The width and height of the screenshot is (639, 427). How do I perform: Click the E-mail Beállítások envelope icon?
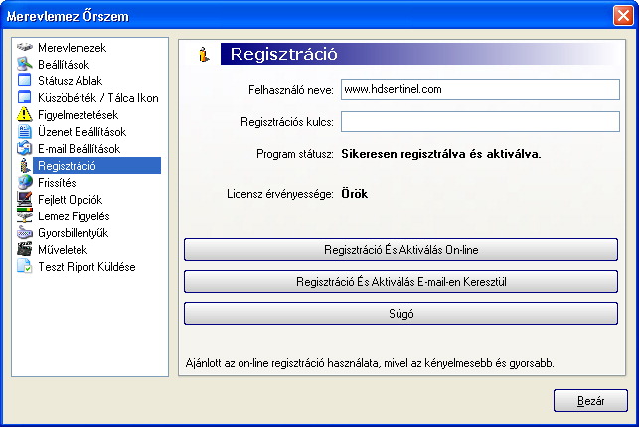pos(25,148)
